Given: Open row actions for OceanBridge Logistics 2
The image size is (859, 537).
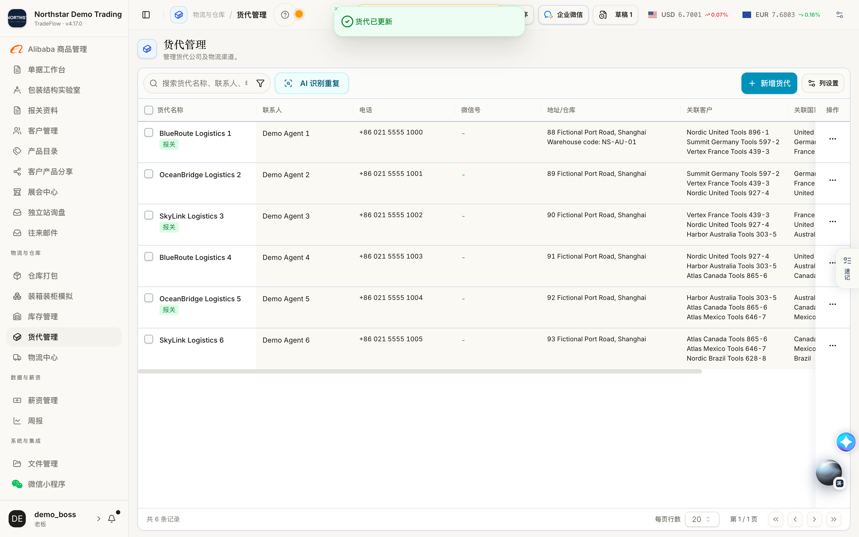Looking at the screenshot, I should 832,180.
